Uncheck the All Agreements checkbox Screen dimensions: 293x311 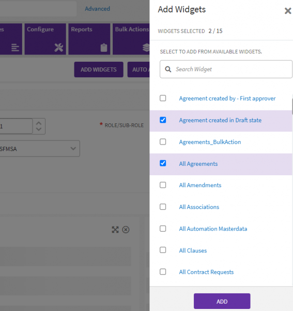tap(163, 163)
